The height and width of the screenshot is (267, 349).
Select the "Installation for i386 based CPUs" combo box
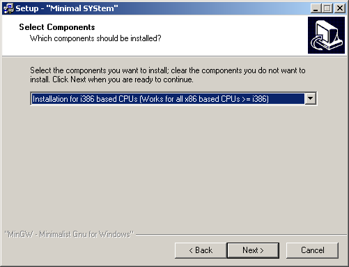coord(173,99)
